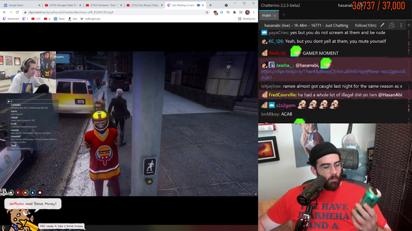
Task: Open a new Chrome tab
Action: tap(211, 5)
